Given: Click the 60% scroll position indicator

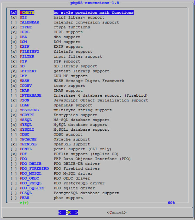Looking at the screenshot, I should click(171, 203).
